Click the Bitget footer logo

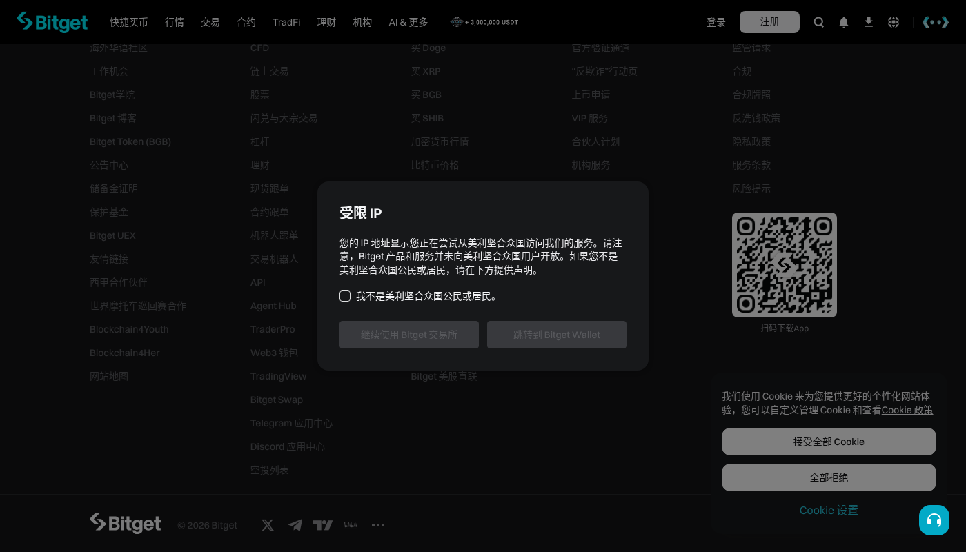coord(126,524)
